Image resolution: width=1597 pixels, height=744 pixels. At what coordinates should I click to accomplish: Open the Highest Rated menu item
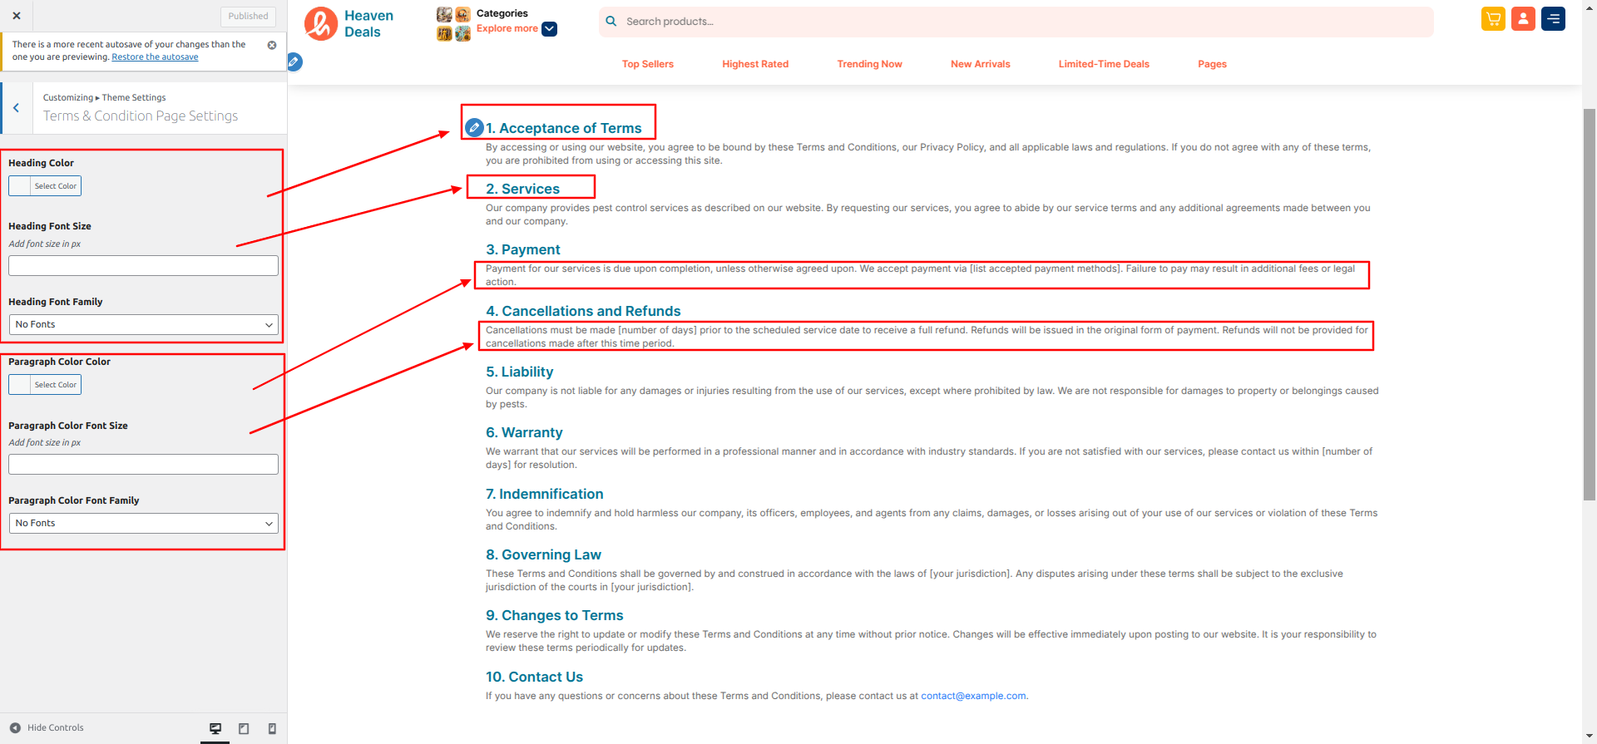pos(755,64)
